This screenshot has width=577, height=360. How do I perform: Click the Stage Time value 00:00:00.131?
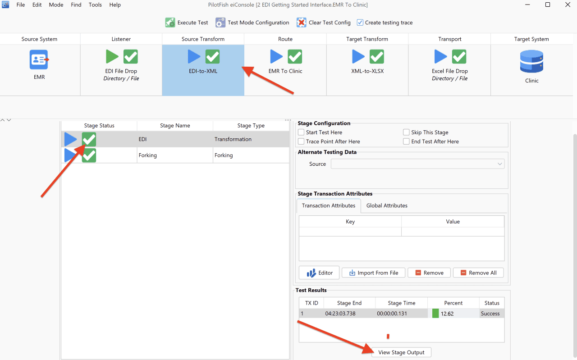click(x=392, y=314)
